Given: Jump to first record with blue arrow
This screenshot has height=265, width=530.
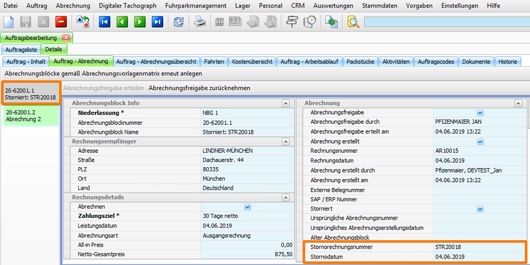Looking at the screenshot, I should [x=105, y=22].
